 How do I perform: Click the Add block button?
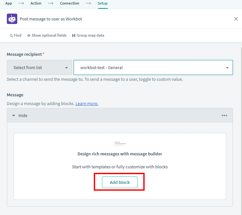point(120,182)
